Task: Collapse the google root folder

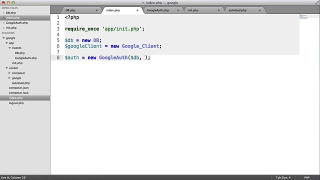Action: coord(3,38)
